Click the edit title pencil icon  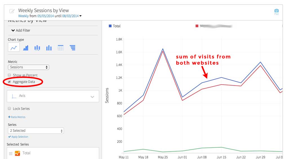[12, 11]
